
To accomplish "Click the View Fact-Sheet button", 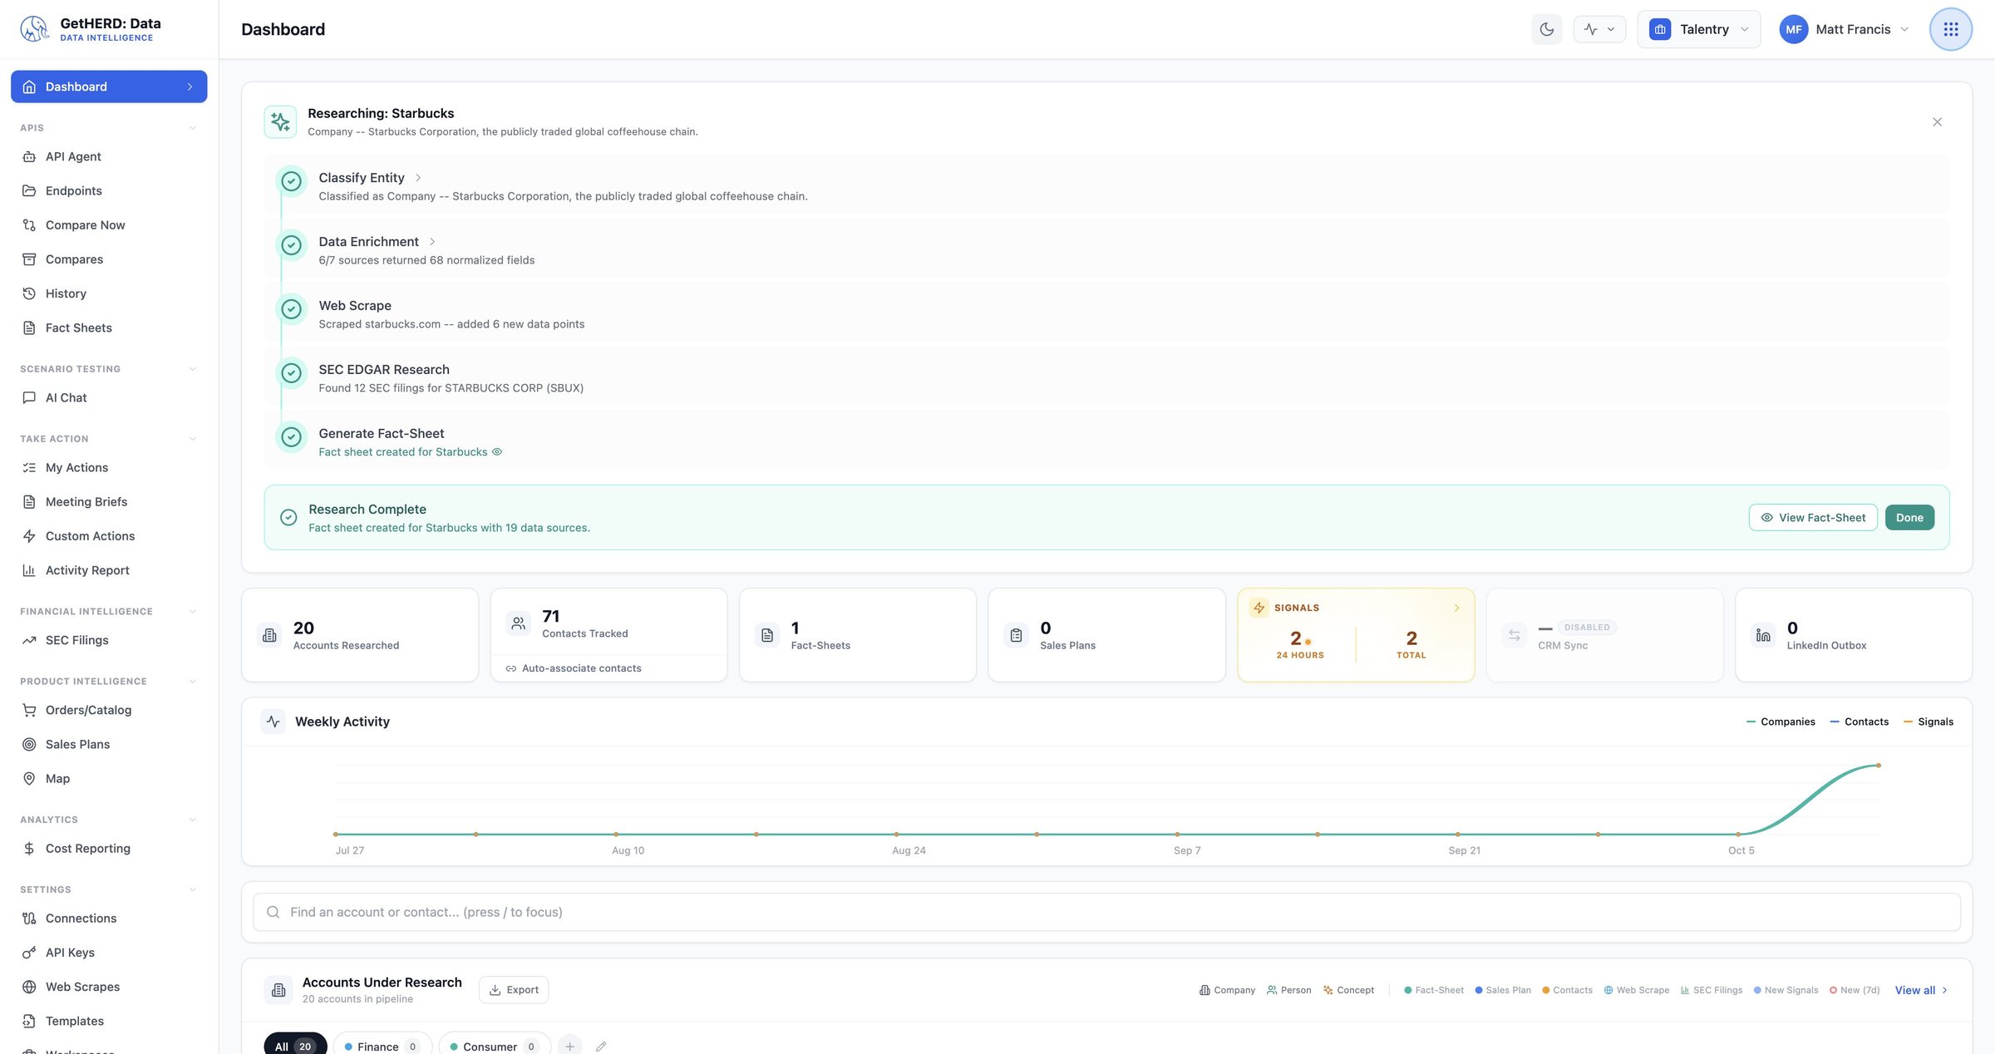I will (x=1813, y=517).
